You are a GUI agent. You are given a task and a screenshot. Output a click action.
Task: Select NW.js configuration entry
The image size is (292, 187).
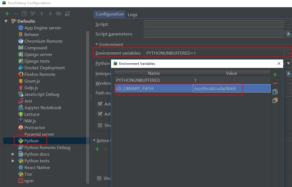(x=30, y=121)
